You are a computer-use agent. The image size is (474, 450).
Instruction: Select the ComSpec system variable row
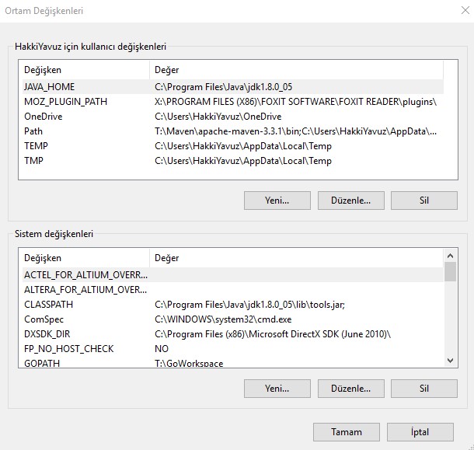[x=233, y=319]
